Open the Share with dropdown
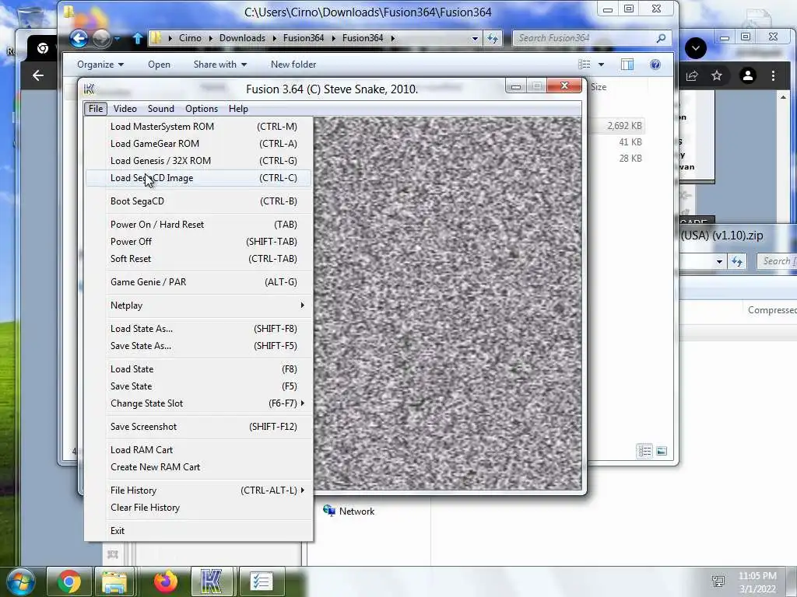This screenshot has height=597, width=797. [x=220, y=65]
